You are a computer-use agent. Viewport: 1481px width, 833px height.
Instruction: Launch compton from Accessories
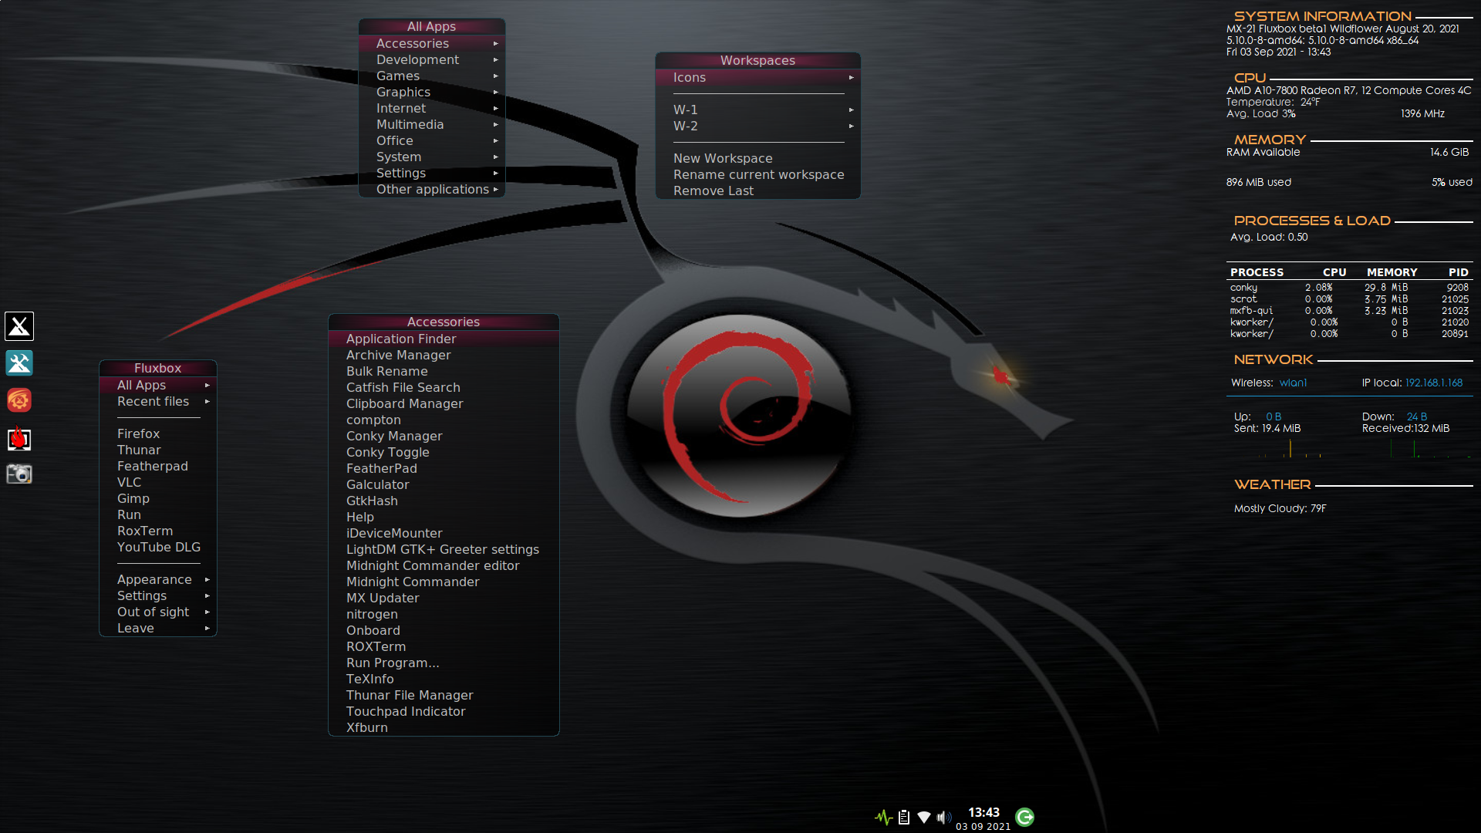click(x=444, y=420)
